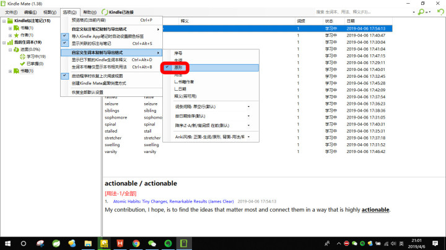Click the green checkmark icon beside 已掌握(0)
This screenshot has height=250, width=446.
23,64
